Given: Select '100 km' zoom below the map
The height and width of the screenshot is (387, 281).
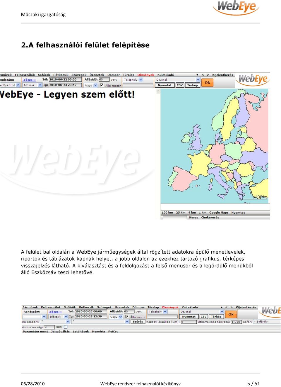Looking at the screenshot, I should pyautogui.click(x=167, y=213).
